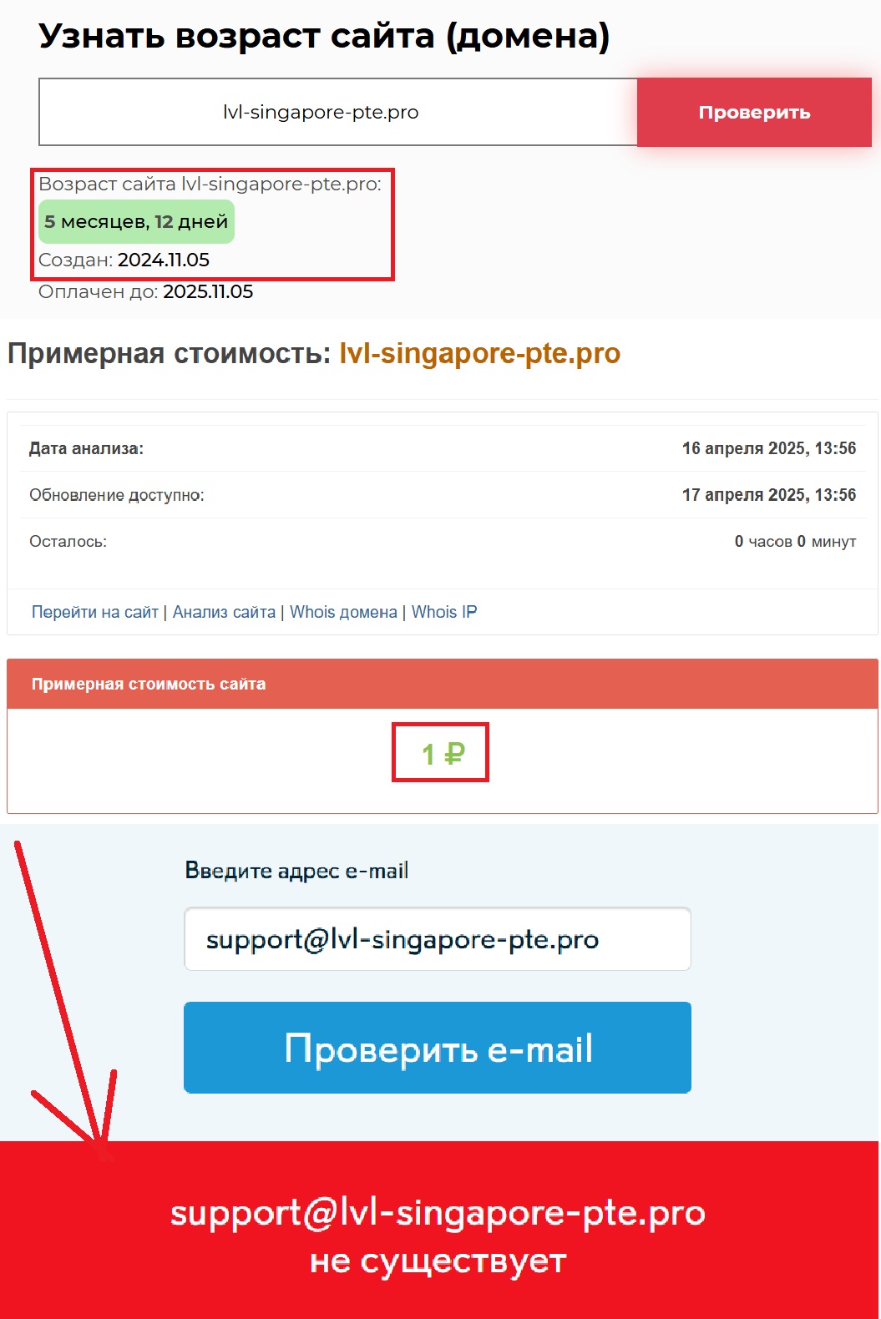This screenshot has width=881, height=1319.
Task: Click the Узнать возраст сайта page title
Action: point(324,36)
